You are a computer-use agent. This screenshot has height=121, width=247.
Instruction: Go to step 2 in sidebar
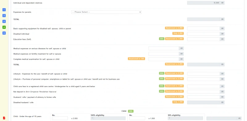point(4,16)
